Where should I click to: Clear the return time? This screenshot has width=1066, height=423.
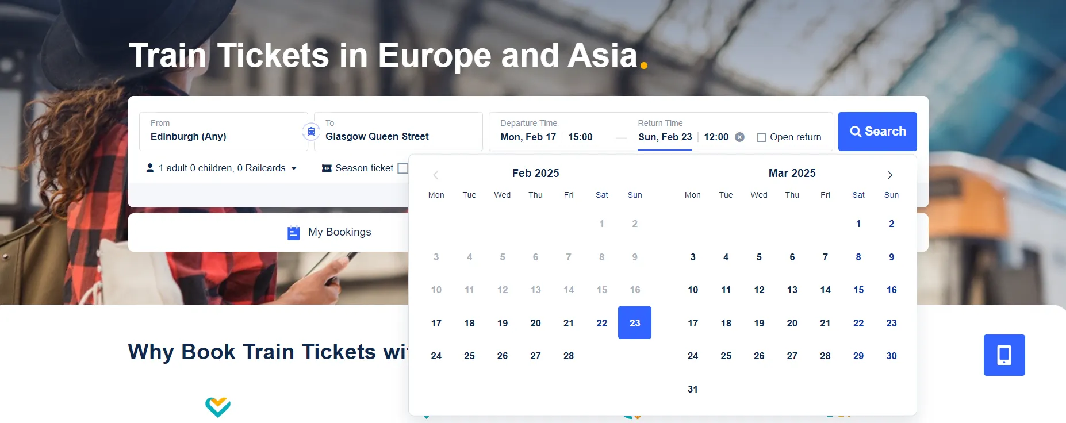(x=740, y=137)
